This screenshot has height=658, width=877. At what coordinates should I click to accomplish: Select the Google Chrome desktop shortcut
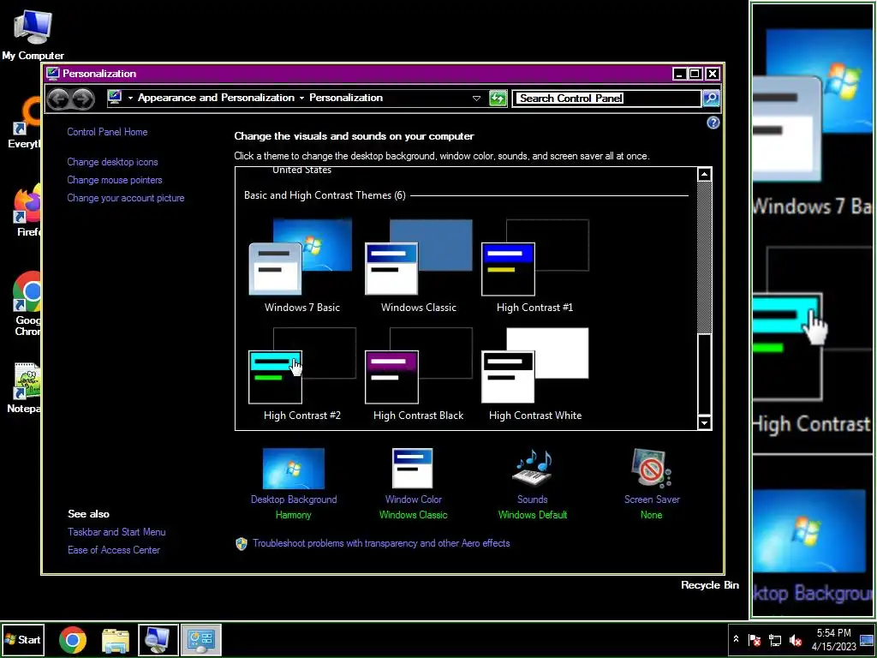27,304
